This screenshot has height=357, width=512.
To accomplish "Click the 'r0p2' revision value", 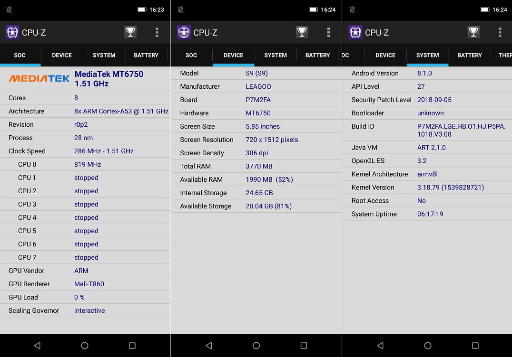I will (x=80, y=124).
